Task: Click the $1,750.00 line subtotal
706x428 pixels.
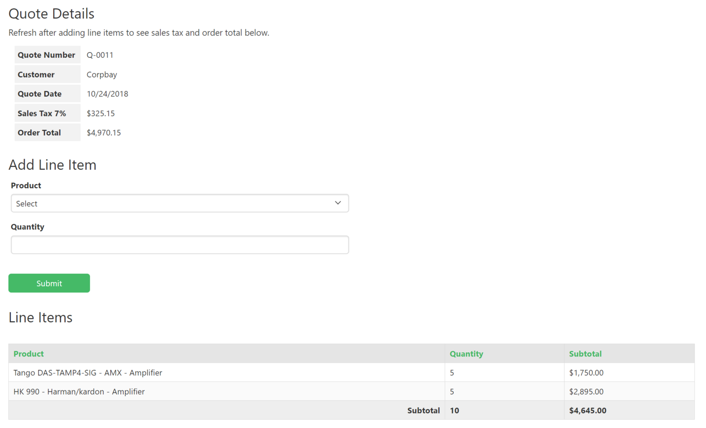Action: coord(586,373)
